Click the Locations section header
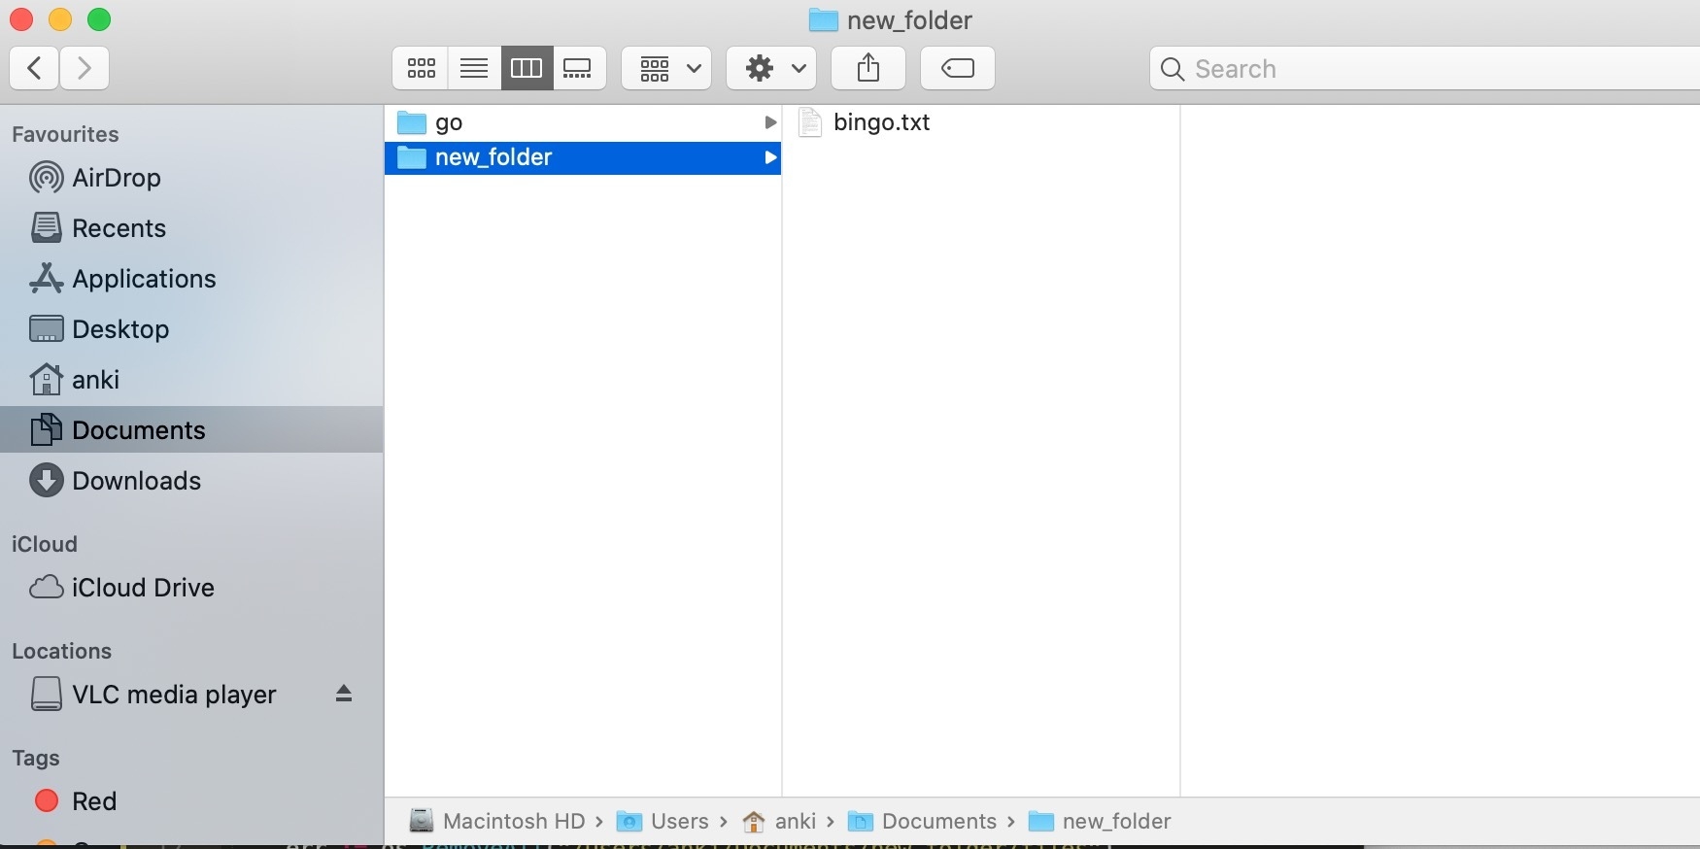1700x849 pixels. point(62,651)
